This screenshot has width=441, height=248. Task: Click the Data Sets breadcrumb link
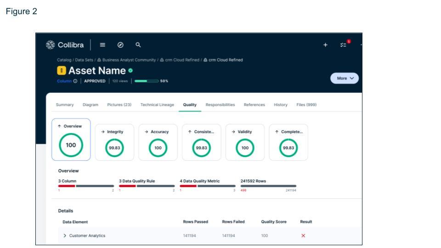(84, 60)
